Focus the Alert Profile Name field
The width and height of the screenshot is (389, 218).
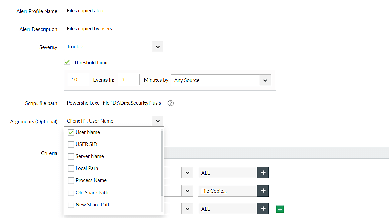click(114, 11)
